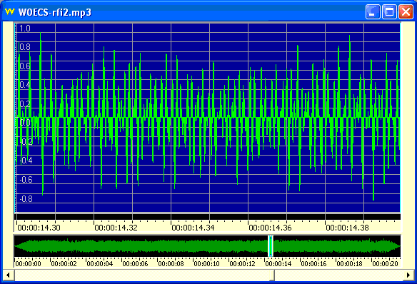Click the overview waveform at 00:00:02
417x284 pixels.
(x=50, y=246)
